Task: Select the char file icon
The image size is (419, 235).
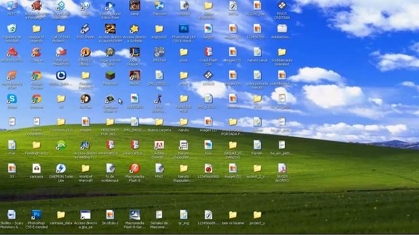Action: [x=12, y=145]
